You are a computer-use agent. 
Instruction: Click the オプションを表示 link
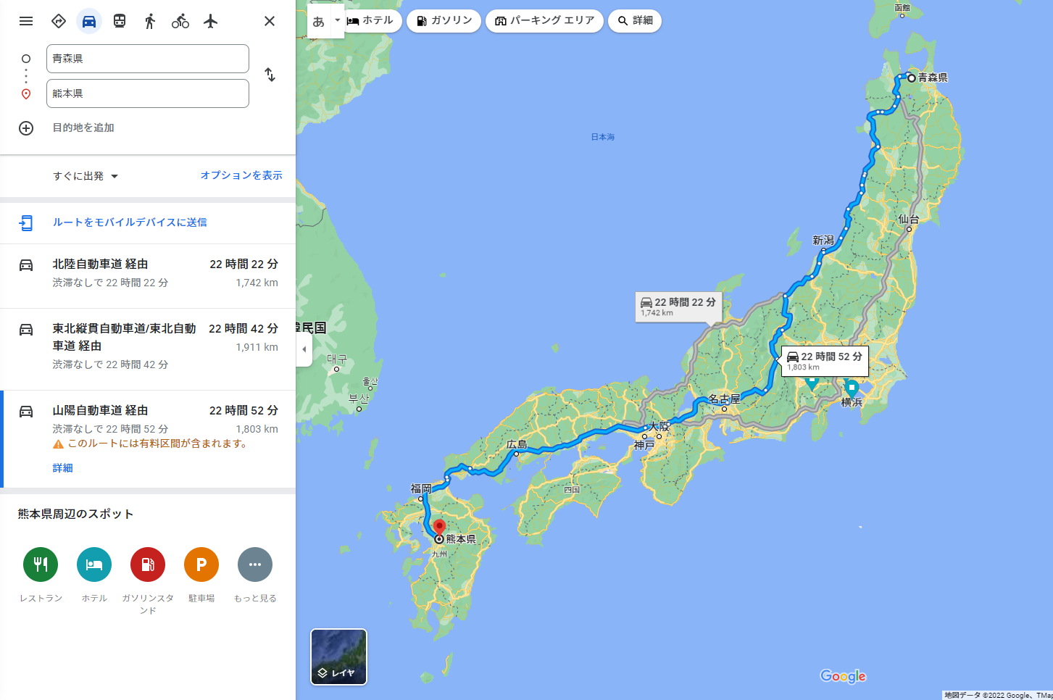[x=241, y=175]
